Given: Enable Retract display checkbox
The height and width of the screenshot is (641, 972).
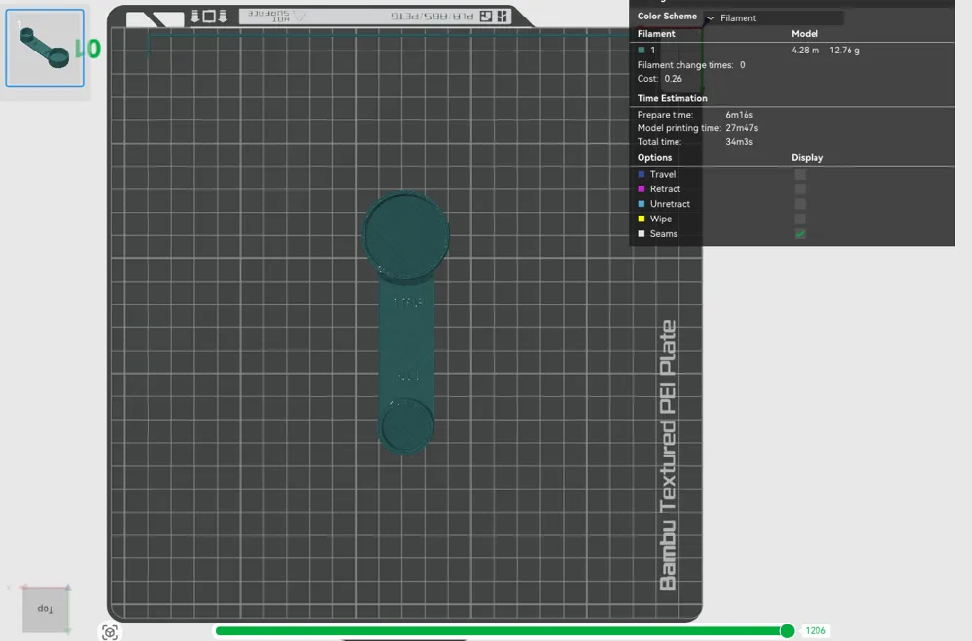Looking at the screenshot, I should tap(800, 189).
